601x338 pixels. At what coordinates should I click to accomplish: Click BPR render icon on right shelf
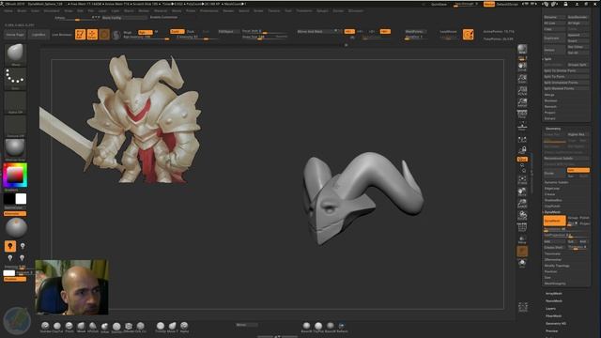point(522,50)
